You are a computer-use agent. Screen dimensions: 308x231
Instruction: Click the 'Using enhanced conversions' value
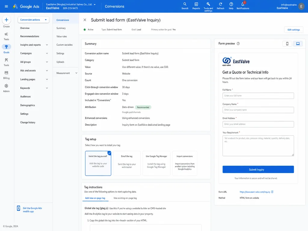click(x=136, y=118)
